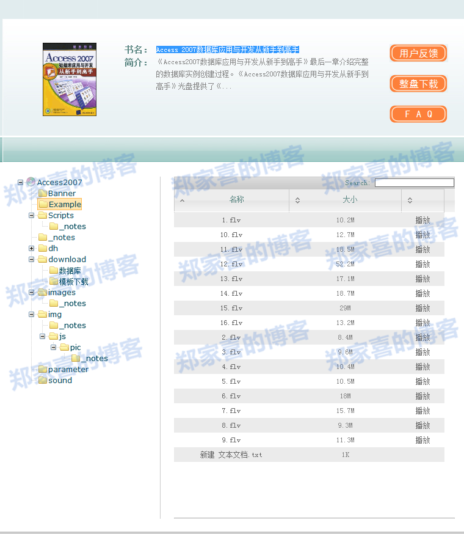Select _notes under pic folder
This screenshot has width=464, height=534.
pos(95,358)
